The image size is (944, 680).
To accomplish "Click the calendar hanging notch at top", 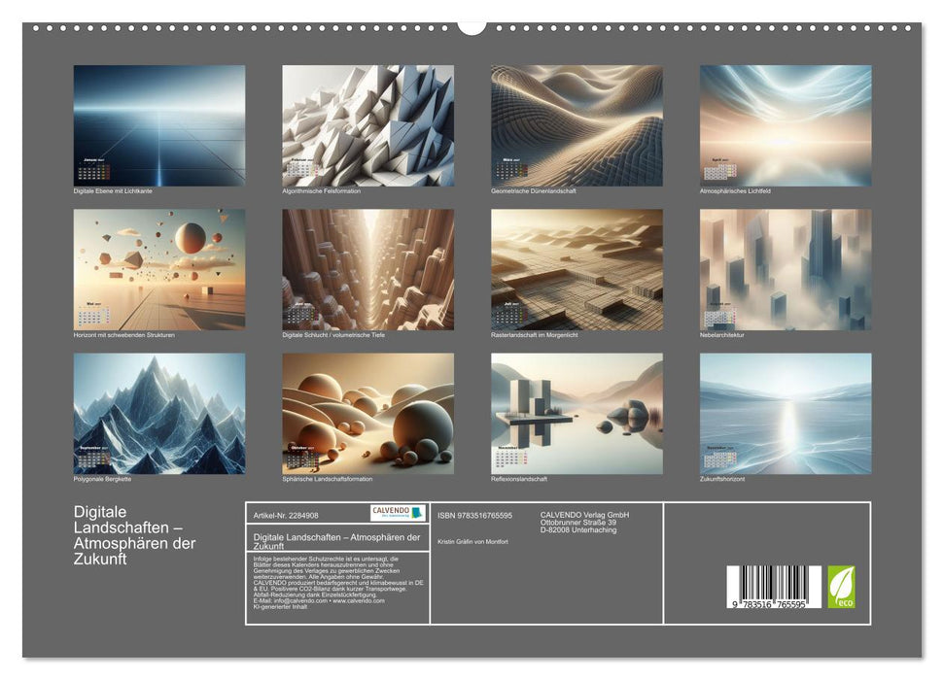I will [x=472, y=28].
